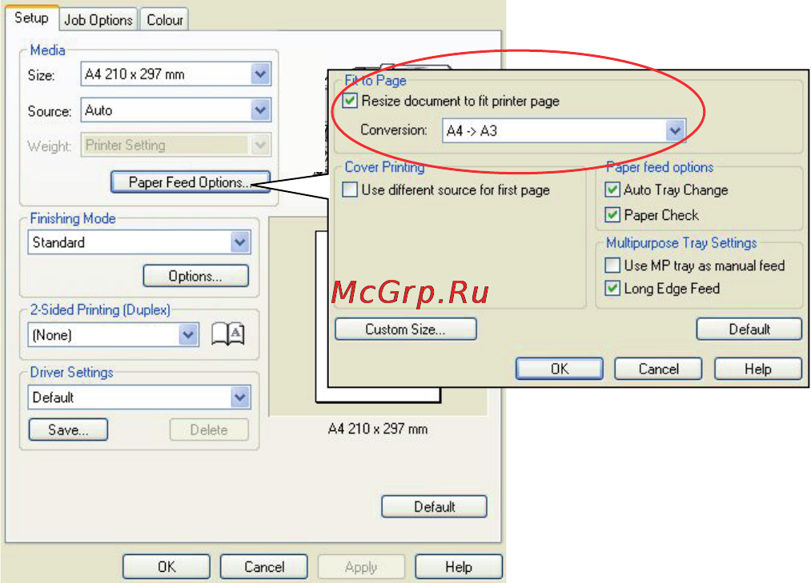The image size is (811, 583).
Task: Expand the 2-Sided Printing (None) dropdown
Action: (x=113, y=335)
